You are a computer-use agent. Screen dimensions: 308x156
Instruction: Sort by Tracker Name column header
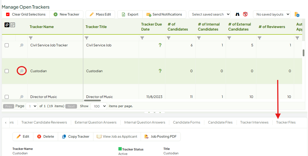click(42, 27)
